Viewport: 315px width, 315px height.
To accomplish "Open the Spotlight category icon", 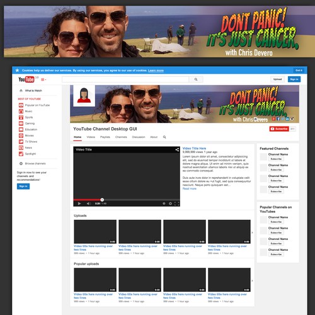I will point(21,154).
